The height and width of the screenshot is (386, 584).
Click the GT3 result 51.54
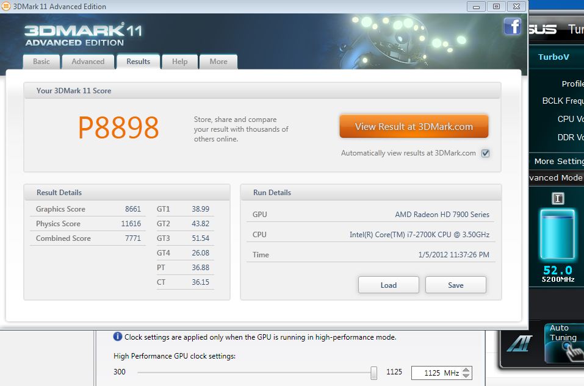pos(200,238)
